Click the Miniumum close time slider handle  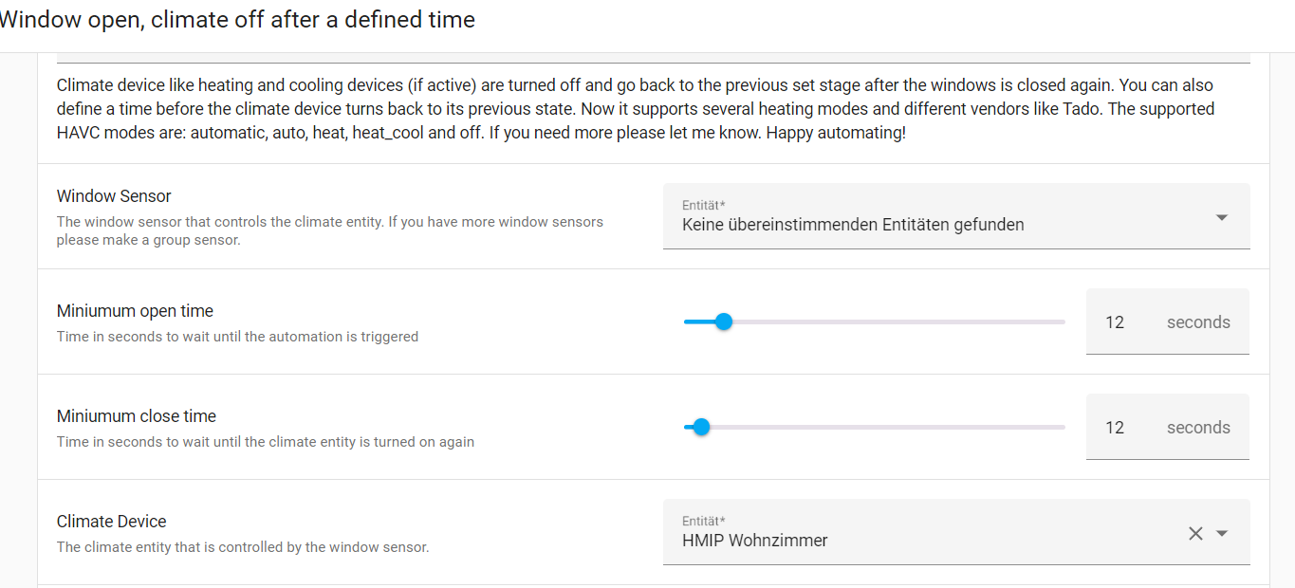tap(701, 427)
